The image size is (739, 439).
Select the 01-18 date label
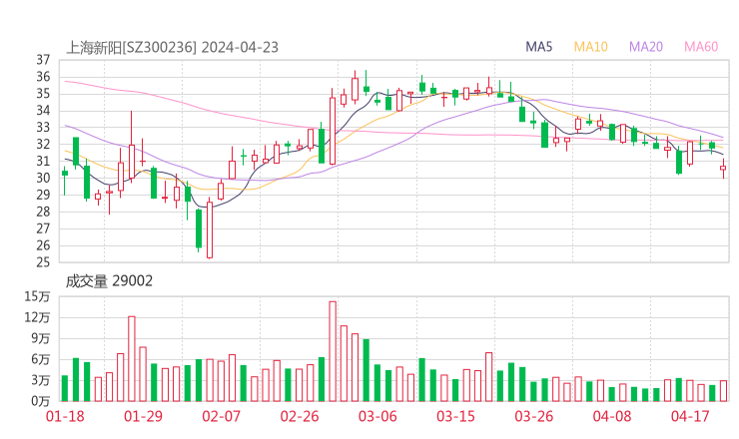65,416
